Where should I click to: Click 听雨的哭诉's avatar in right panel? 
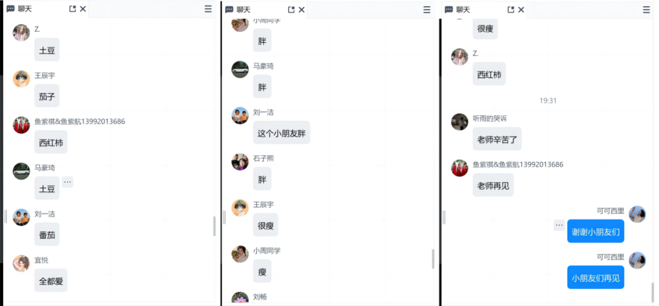pos(459,122)
